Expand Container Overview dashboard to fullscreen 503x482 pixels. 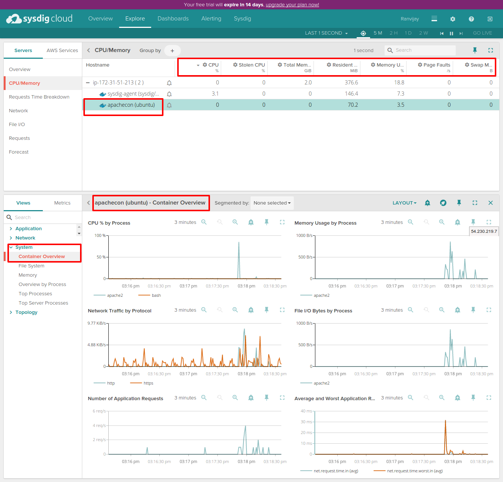pos(475,203)
